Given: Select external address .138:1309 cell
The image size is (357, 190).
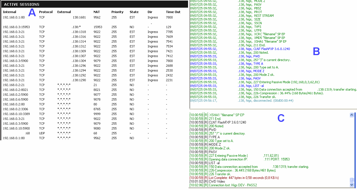Looking at the screenshot, I should 79,51.
